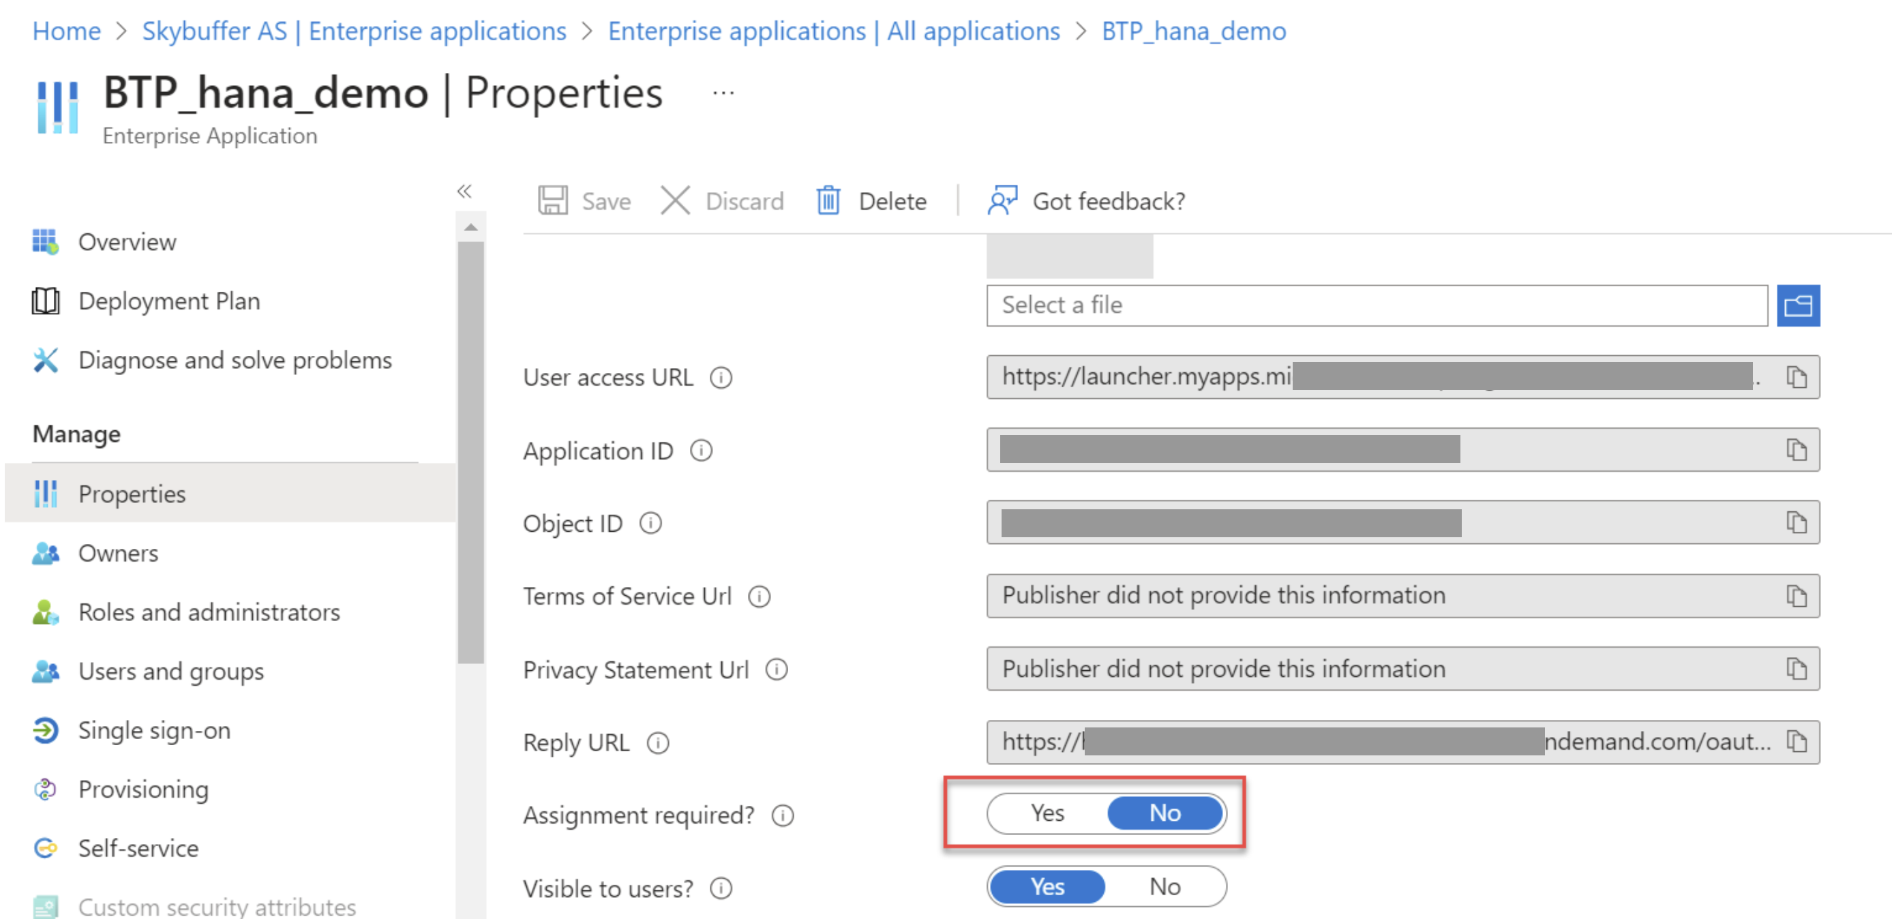Image resolution: width=1892 pixels, height=919 pixels.
Task: Collapse the sidebar with double chevron
Action: pyautogui.click(x=464, y=192)
